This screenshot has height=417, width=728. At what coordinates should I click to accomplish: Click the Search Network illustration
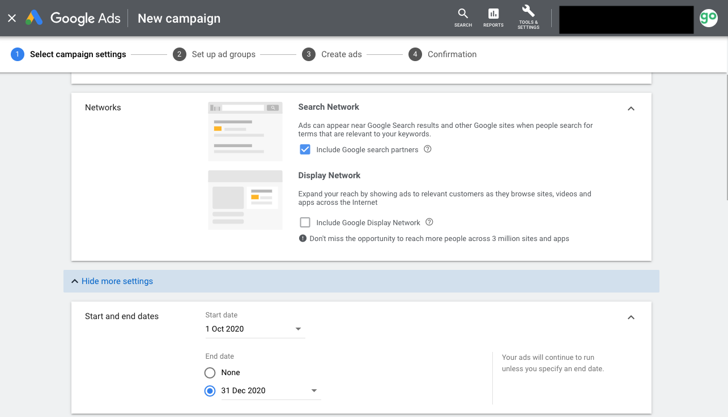(x=245, y=131)
